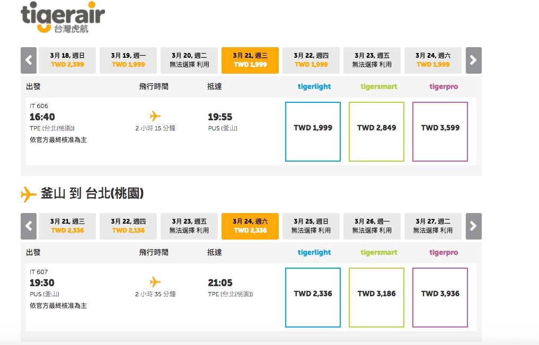539x345 pixels.
Task: Pick 3月 21, 週三 return date tab
Action: pyautogui.click(x=67, y=226)
